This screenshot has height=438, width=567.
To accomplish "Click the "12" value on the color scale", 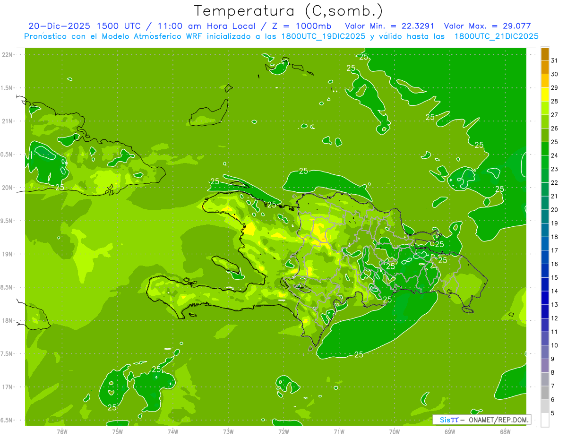I will [x=555, y=318].
